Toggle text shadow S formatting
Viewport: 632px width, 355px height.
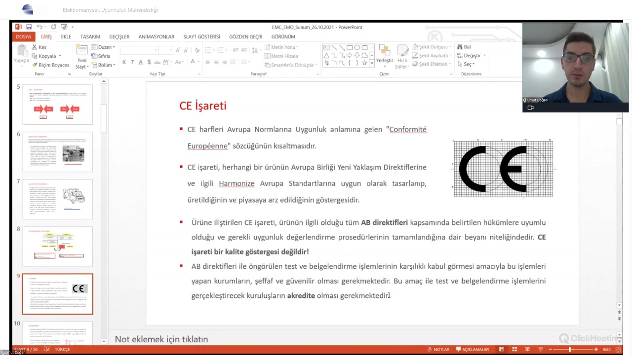click(x=149, y=62)
